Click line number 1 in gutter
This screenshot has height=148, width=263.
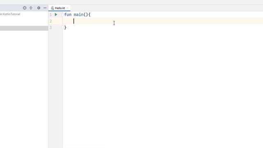51,15
